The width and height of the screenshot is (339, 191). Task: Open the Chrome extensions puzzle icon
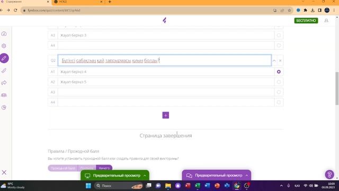(x=306, y=10)
